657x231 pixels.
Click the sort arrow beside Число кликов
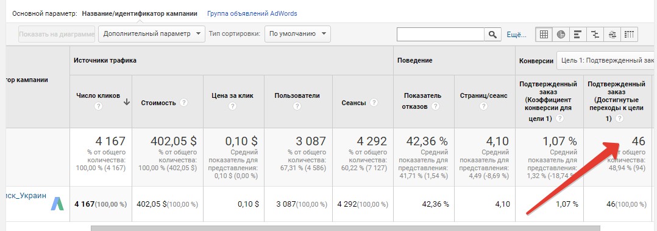click(127, 102)
